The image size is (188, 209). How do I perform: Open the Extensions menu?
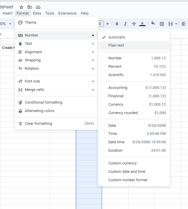coord(67,13)
